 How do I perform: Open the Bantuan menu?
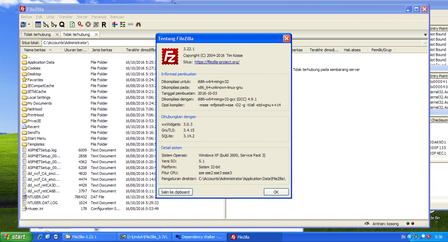tap(117, 17)
